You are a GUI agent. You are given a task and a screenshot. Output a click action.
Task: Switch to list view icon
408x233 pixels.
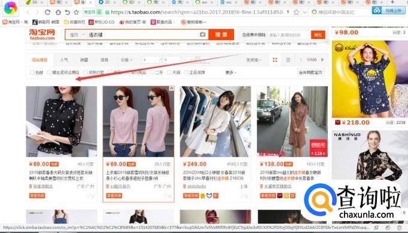pos(288,60)
